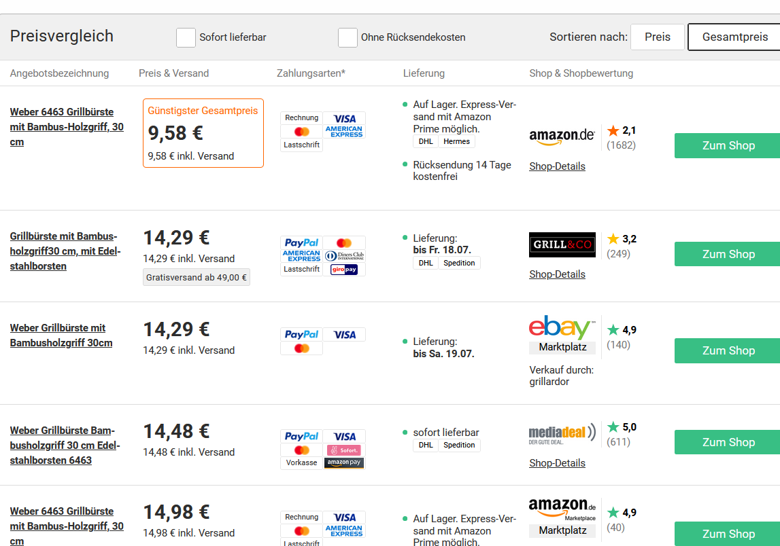Open Zum Shop for mediadeal offer
This screenshot has width=780, height=546.
[728, 442]
